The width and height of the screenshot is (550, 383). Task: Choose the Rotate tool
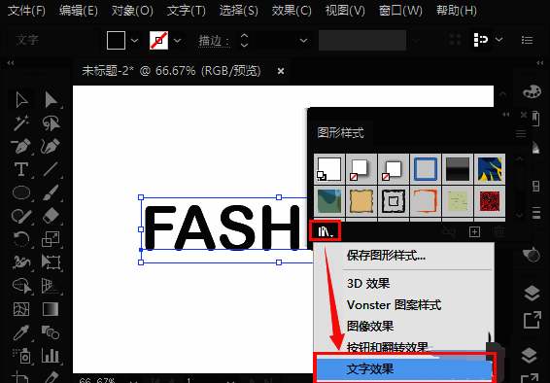[x=21, y=239]
